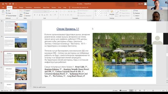Toggle Strikethrough formatting
Screen dimensions: 168x94
[44, 15]
